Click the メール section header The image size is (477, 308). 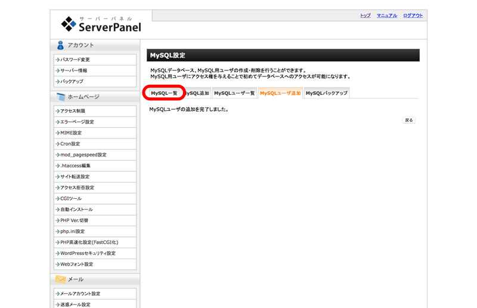click(95, 279)
